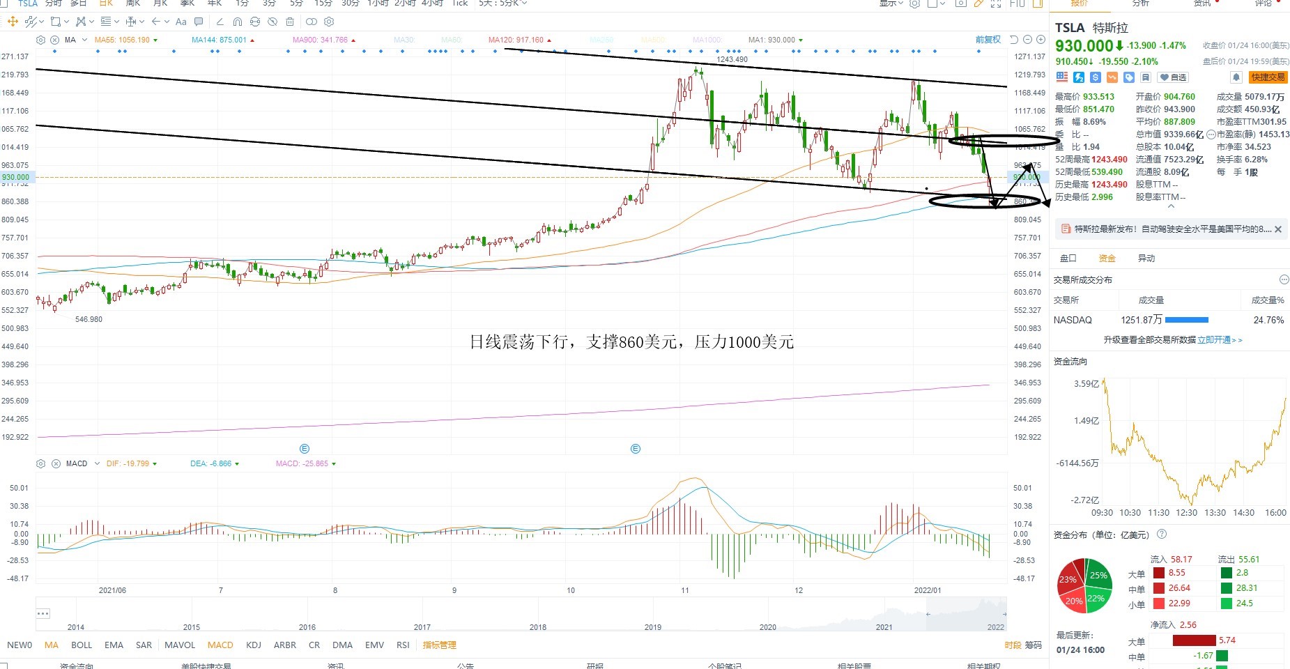Click the 筹码 chip distribution button

[1033, 645]
